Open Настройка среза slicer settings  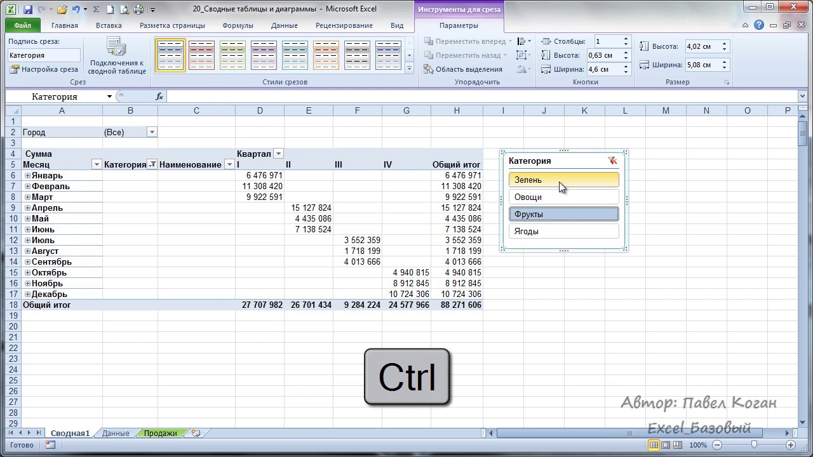(x=44, y=69)
